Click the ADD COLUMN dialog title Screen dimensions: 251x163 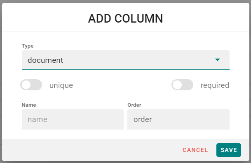coord(125,18)
